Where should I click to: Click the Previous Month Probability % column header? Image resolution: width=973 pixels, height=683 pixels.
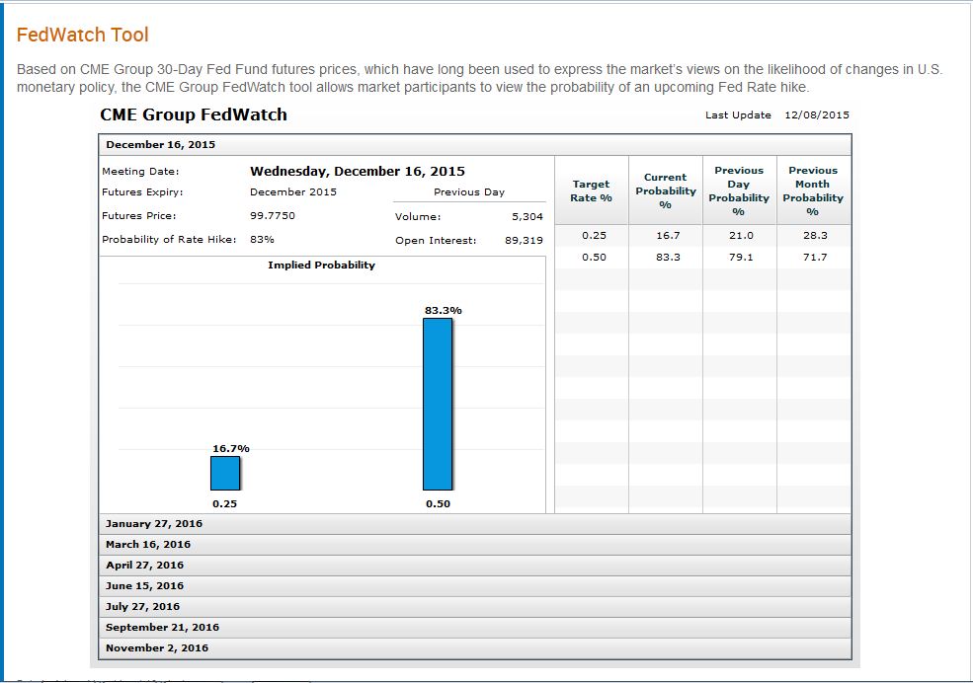(813, 190)
